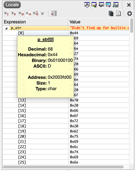Click the vertical scrollbar thumb
Screen dimensions: 135x171
click(x=131, y=26)
